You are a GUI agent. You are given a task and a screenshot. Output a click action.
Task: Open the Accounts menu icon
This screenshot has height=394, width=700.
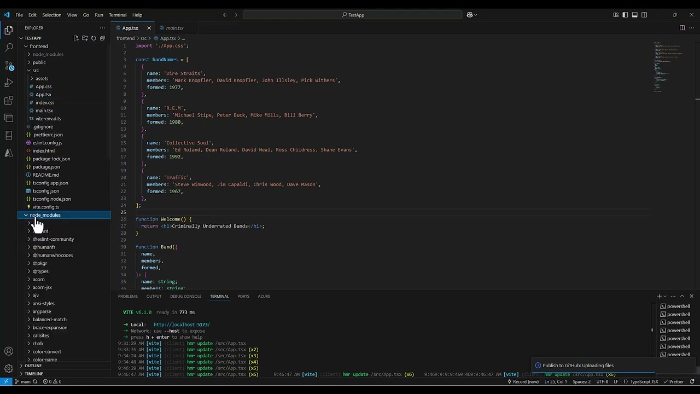(9, 351)
